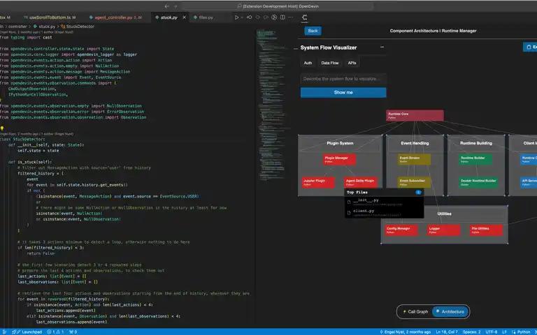Select the Event Subscriber node

(414, 182)
